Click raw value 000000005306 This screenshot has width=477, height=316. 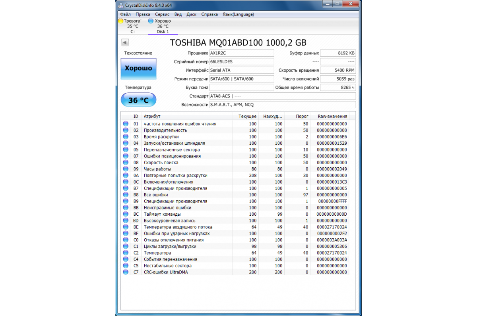point(332,246)
